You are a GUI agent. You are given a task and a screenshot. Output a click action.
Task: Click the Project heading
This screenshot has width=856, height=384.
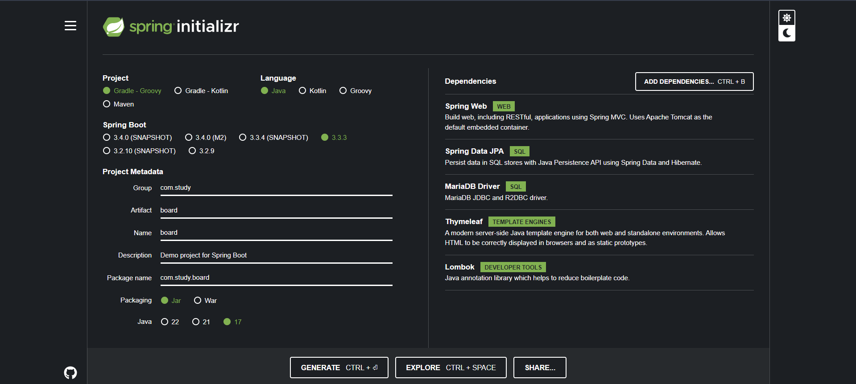pos(116,78)
